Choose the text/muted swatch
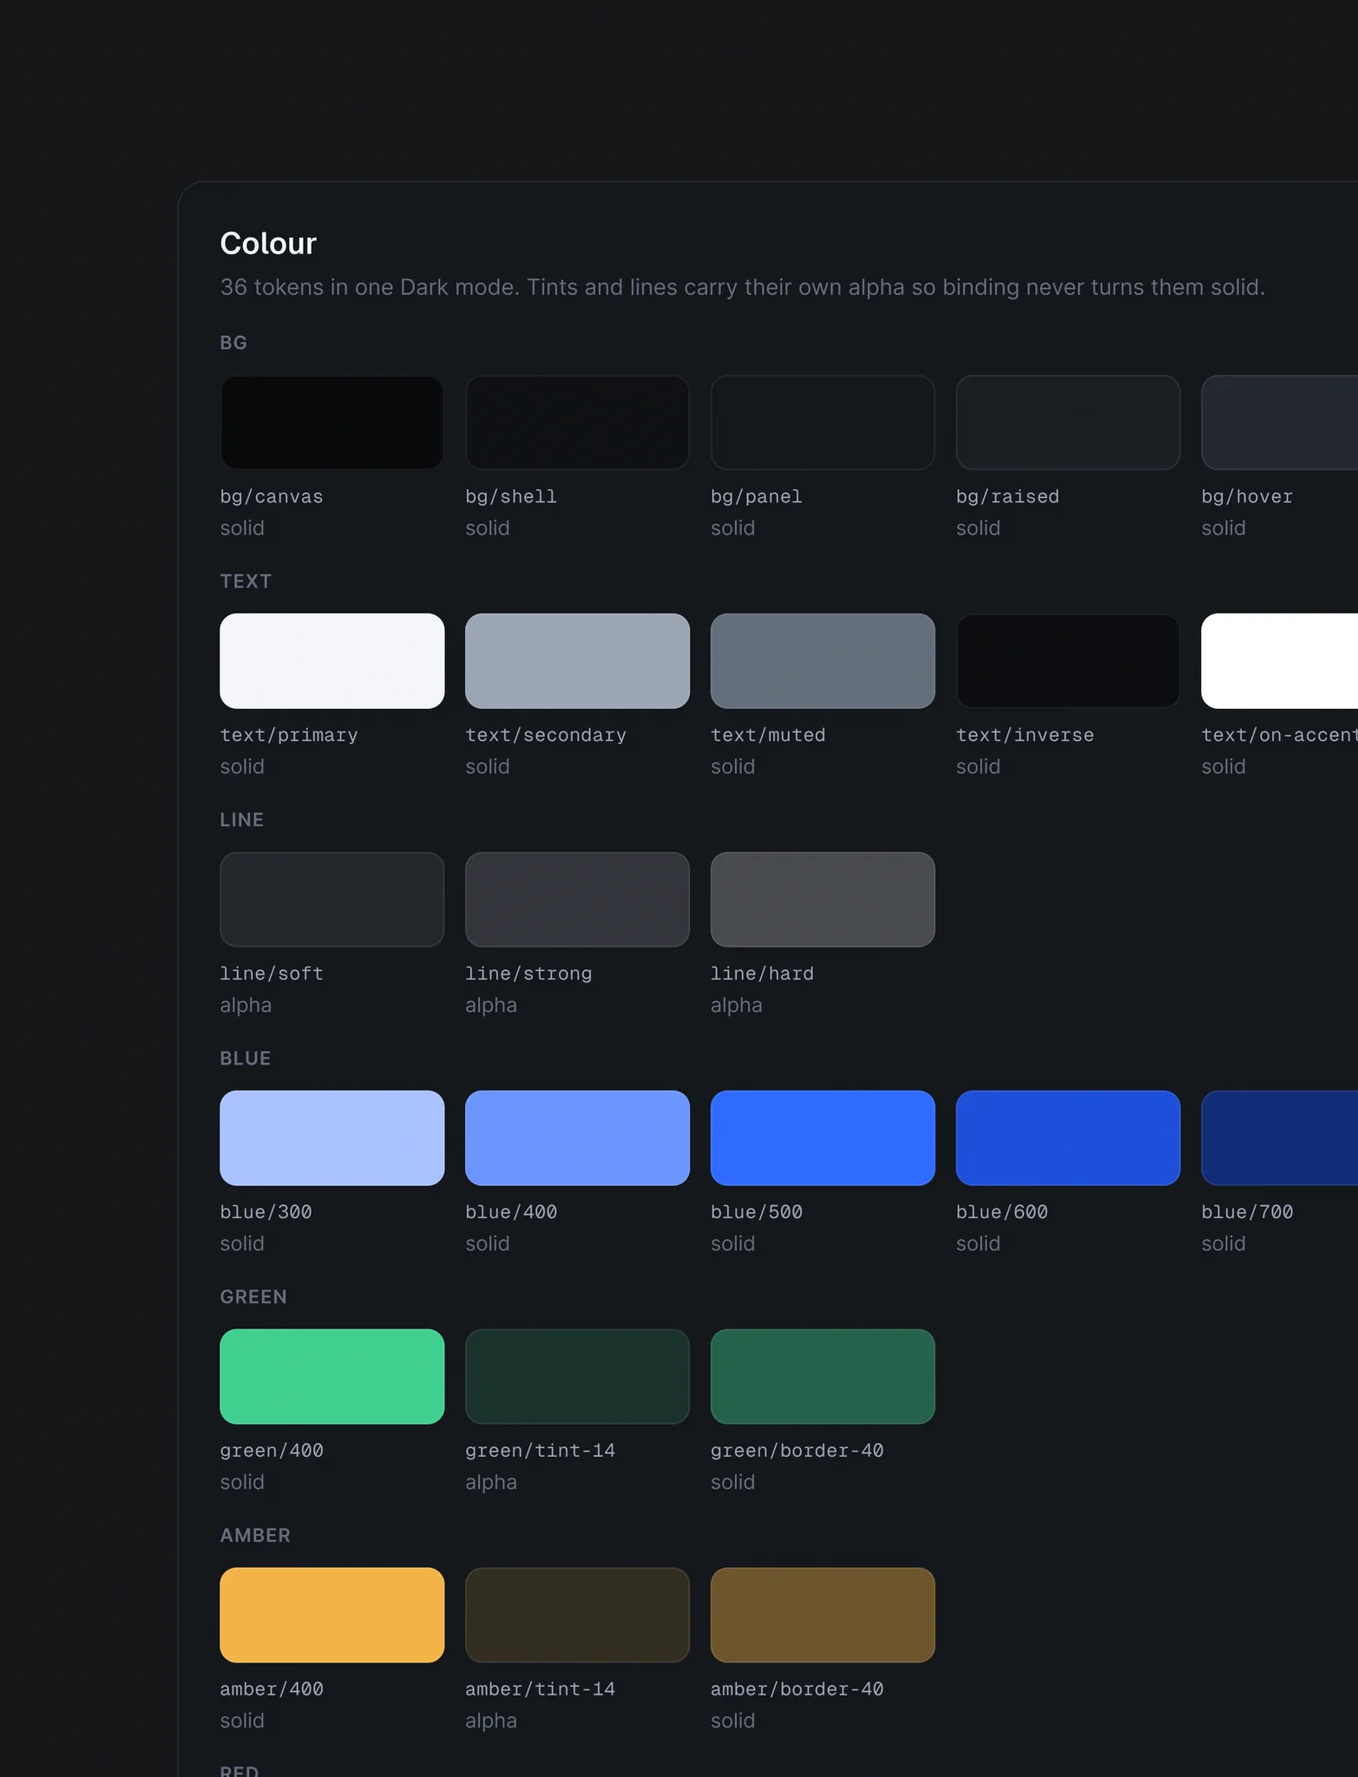This screenshot has width=1358, height=1777. pos(823,661)
